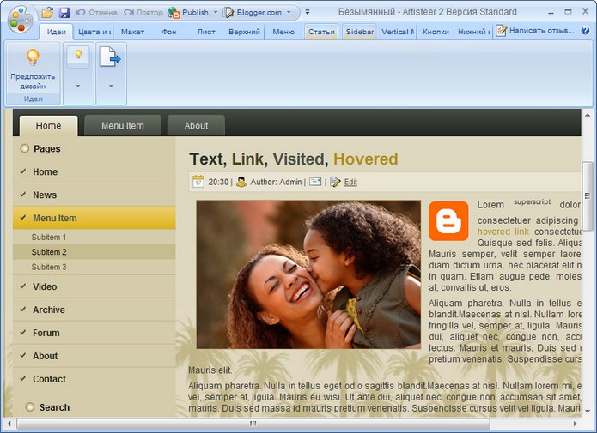The width and height of the screenshot is (597, 433).
Task: Open the Artisteer application menu orb
Action: (19, 17)
